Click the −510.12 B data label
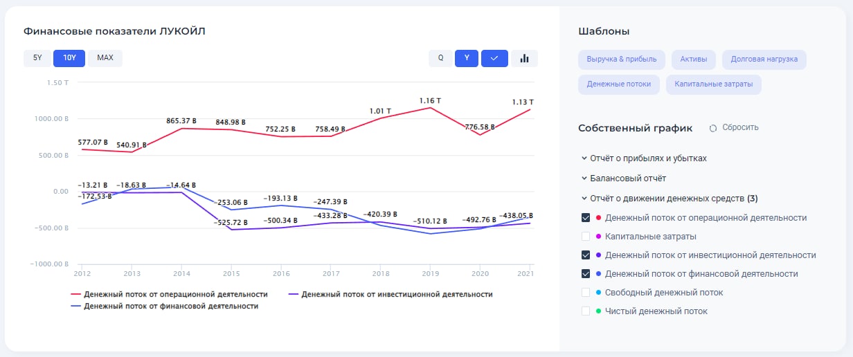The image size is (853, 357). pyautogui.click(x=430, y=221)
